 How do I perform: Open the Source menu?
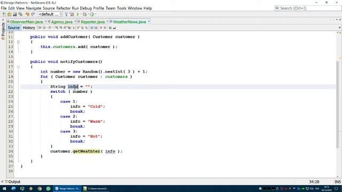coord(49,9)
